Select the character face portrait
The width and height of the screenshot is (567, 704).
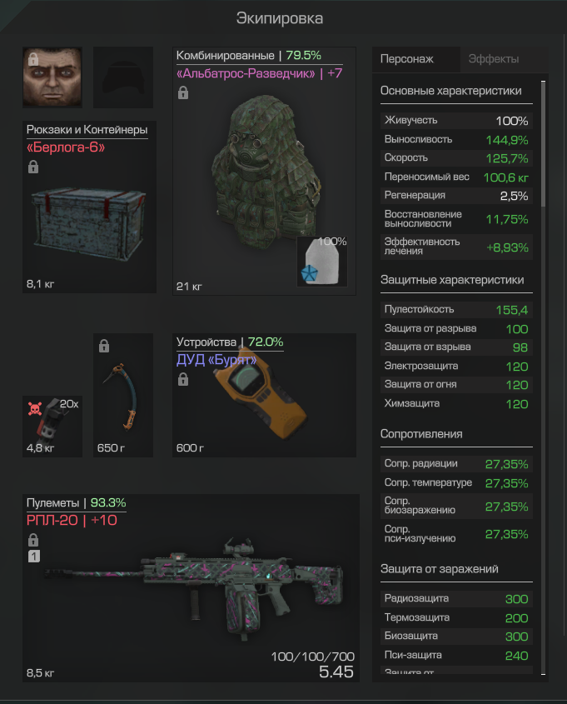point(52,77)
